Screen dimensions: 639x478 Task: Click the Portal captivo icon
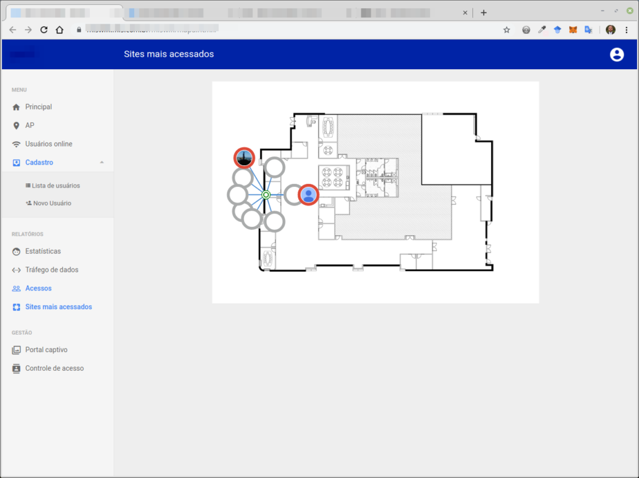click(x=16, y=350)
